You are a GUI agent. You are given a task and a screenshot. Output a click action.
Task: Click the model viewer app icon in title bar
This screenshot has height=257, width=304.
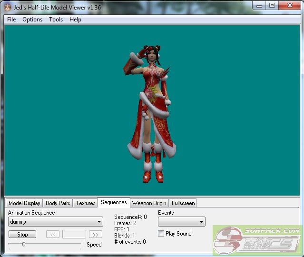pyautogui.click(x=8, y=8)
